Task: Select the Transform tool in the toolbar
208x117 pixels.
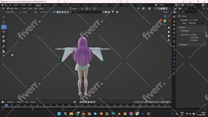Action: coord(4,41)
